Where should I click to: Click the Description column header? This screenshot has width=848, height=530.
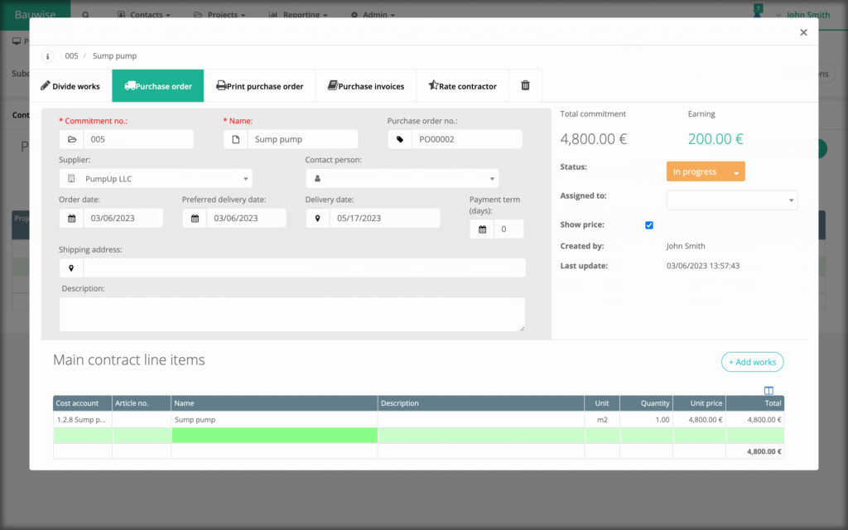pyautogui.click(x=481, y=403)
